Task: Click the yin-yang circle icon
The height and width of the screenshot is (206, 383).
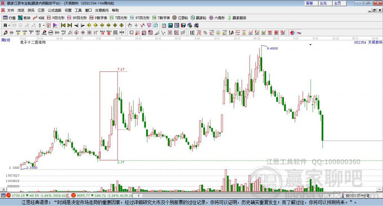Action: (x=292, y=33)
